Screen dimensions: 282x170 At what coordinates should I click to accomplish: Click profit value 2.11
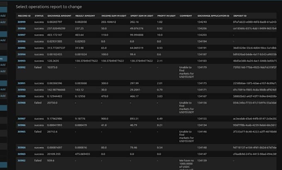click(x=160, y=61)
